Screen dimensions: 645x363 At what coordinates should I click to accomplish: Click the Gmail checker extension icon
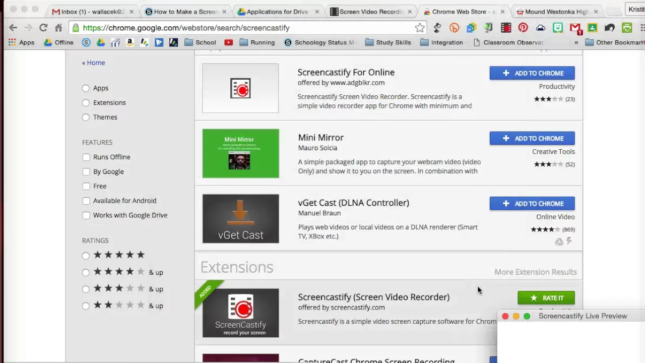(x=575, y=28)
